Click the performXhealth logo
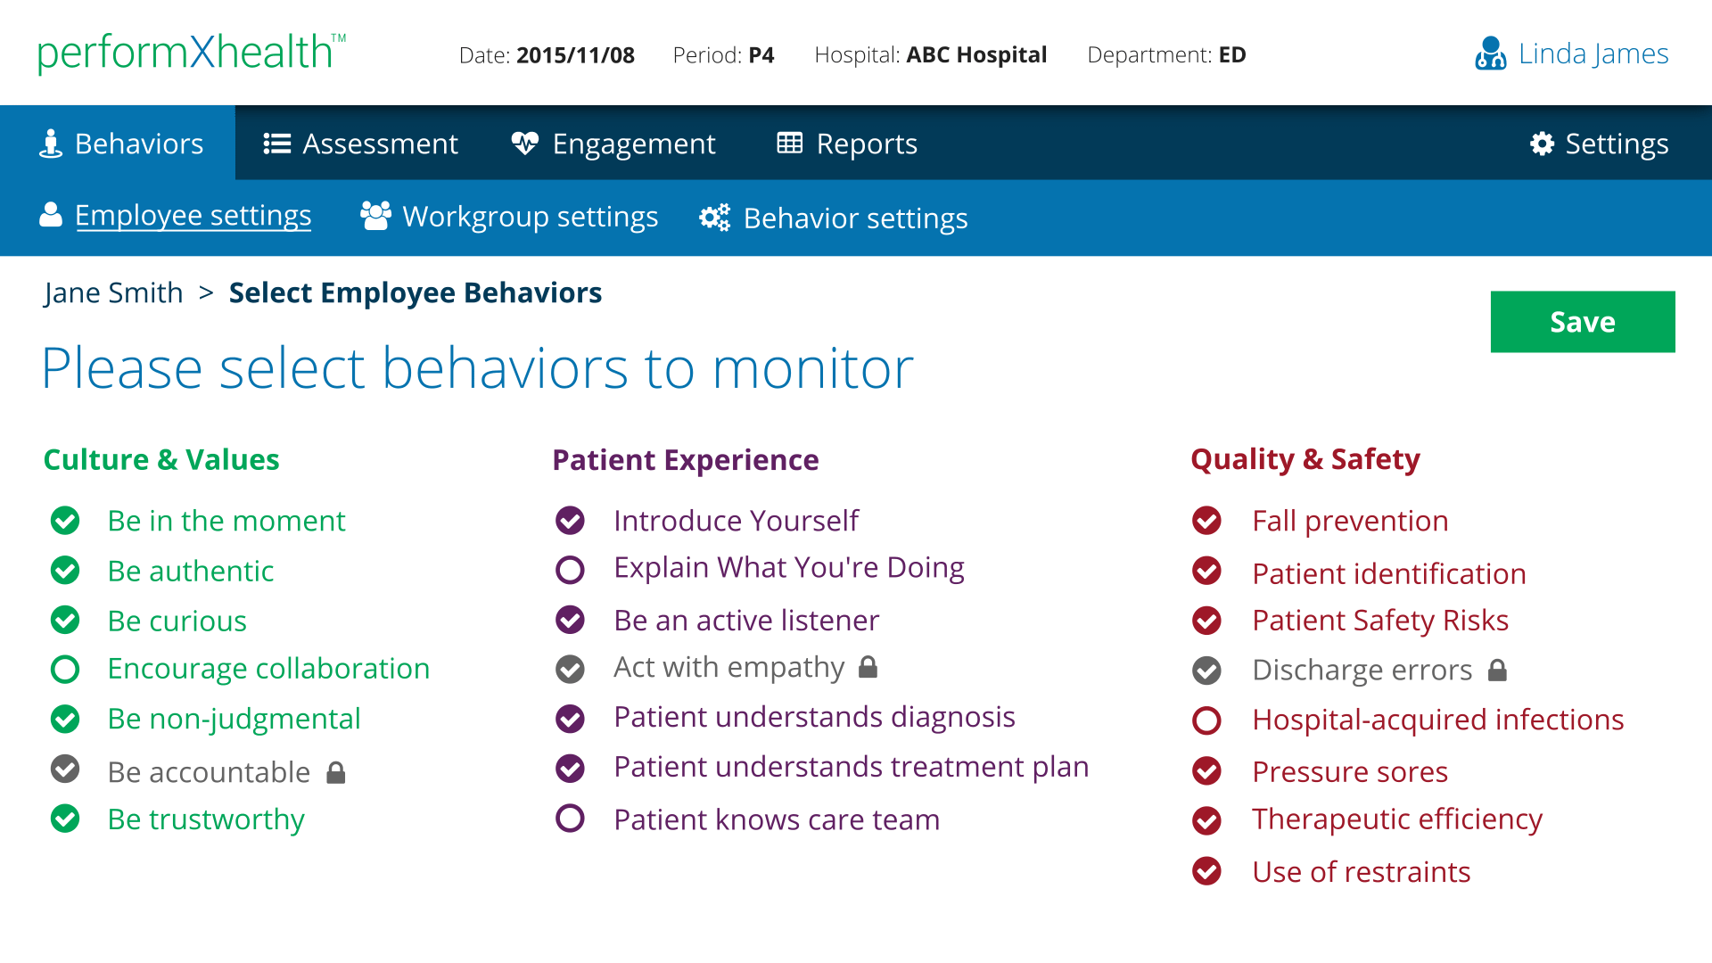 (191, 53)
